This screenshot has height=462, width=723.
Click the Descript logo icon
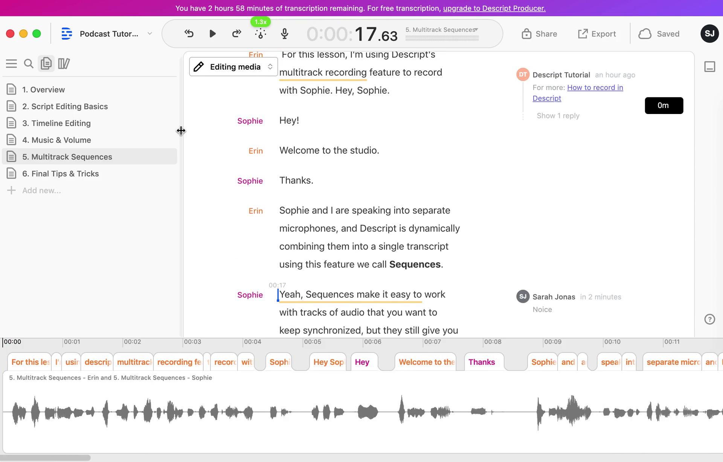67,34
